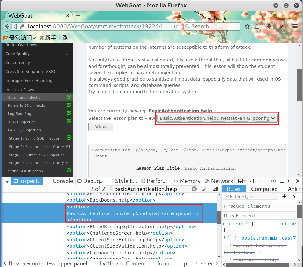Screen dimensions: 303x267
Task: Expand the Concurrency category
Action: pyautogui.click(x=37, y=63)
